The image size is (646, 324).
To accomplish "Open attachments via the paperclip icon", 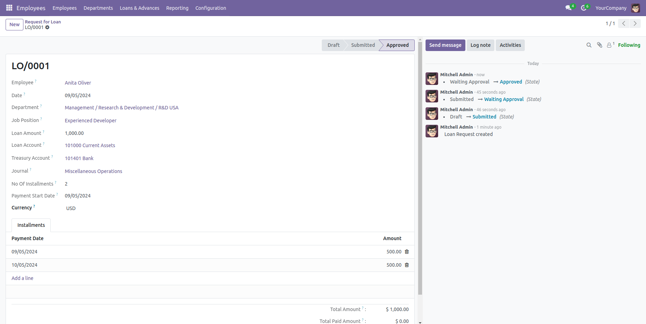I will pos(600,45).
